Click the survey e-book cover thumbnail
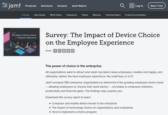This screenshot has height=115, width=168. [22, 42]
